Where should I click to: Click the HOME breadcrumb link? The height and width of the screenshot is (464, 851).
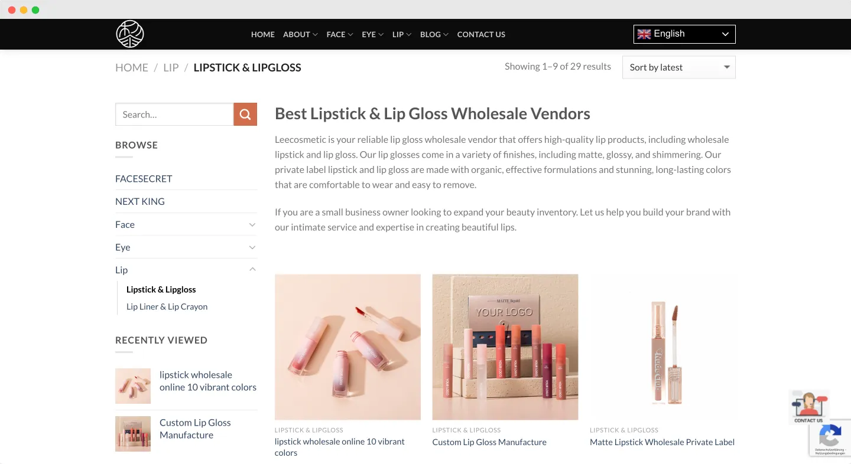pyautogui.click(x=132, y=67)
